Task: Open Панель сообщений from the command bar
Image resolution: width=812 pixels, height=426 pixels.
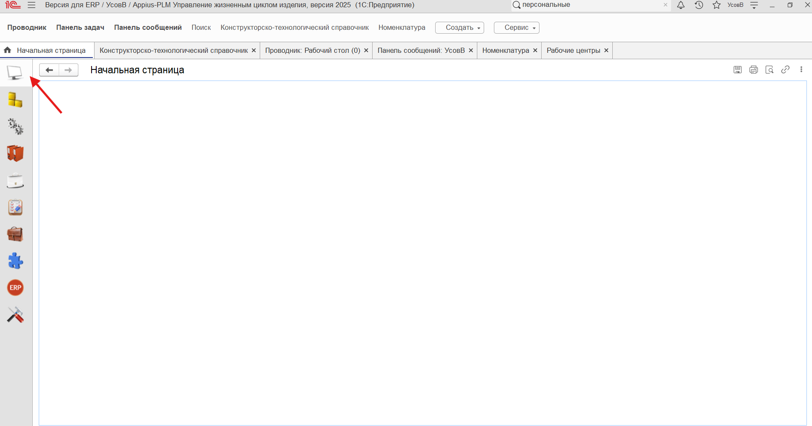Action: click(148, 28)
